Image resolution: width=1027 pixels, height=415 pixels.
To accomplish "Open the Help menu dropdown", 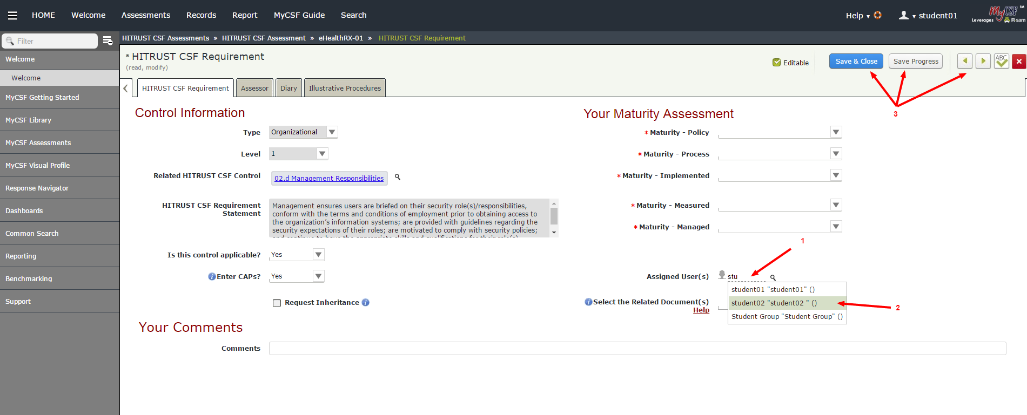I will pos(857,16).
